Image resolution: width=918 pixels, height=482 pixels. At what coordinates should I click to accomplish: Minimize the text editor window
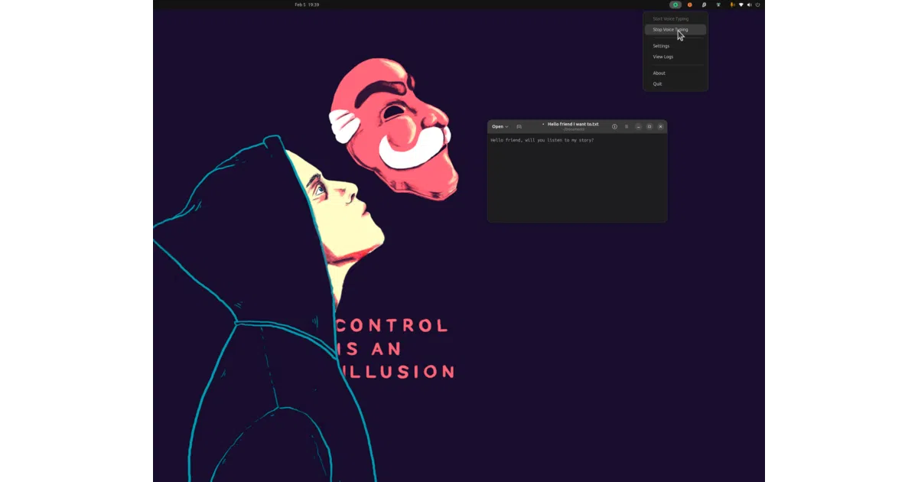tap(638, 126)
